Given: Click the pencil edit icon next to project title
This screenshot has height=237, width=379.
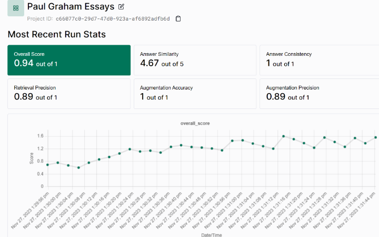Looking at the screenshot, I should coord(121,7).
